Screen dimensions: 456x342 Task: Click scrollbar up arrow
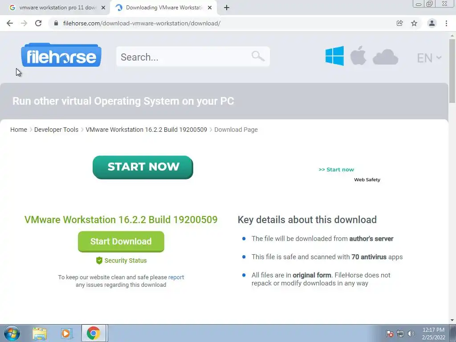point(452,35)
